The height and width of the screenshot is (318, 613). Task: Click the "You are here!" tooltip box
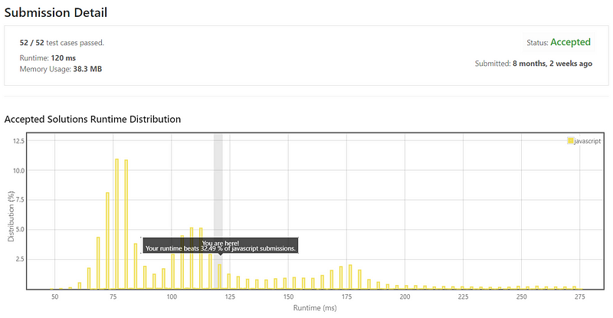point(220,245)
